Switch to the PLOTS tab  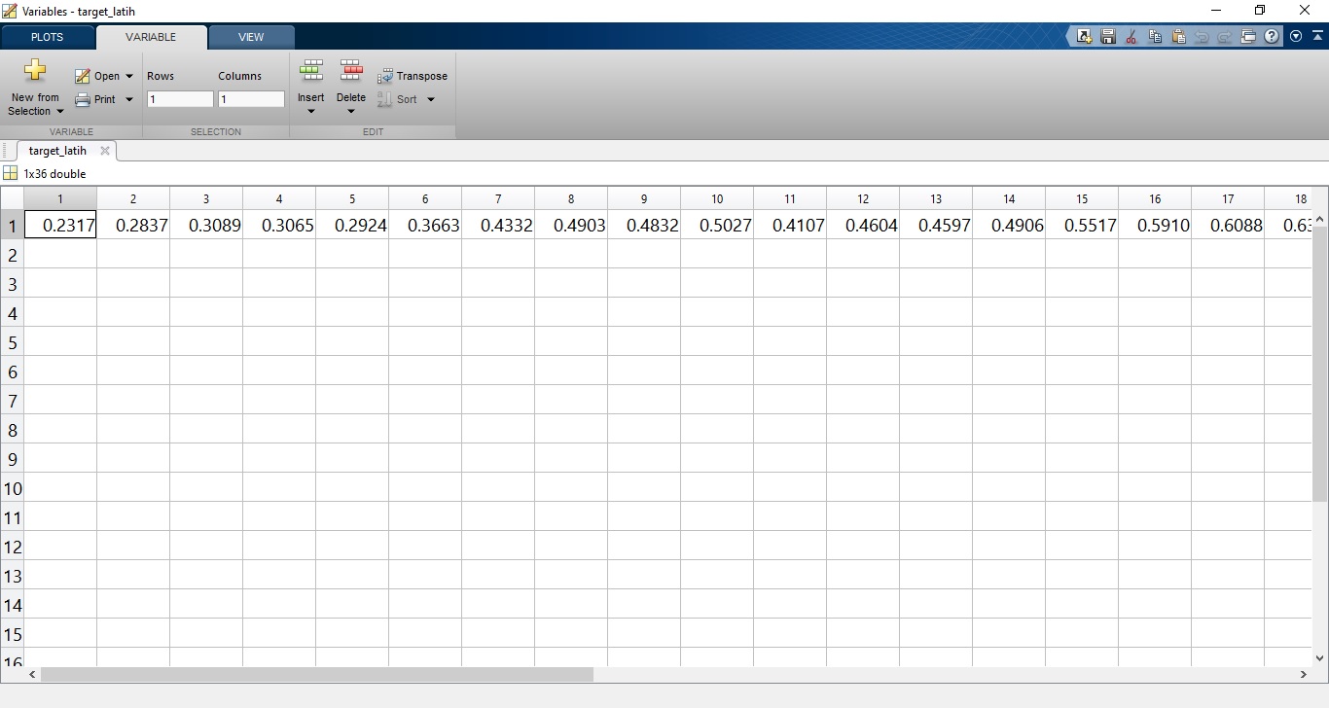pos(47,37)
